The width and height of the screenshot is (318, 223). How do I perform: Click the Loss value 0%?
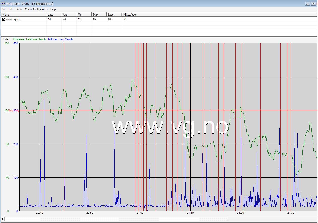pos(110,19)
